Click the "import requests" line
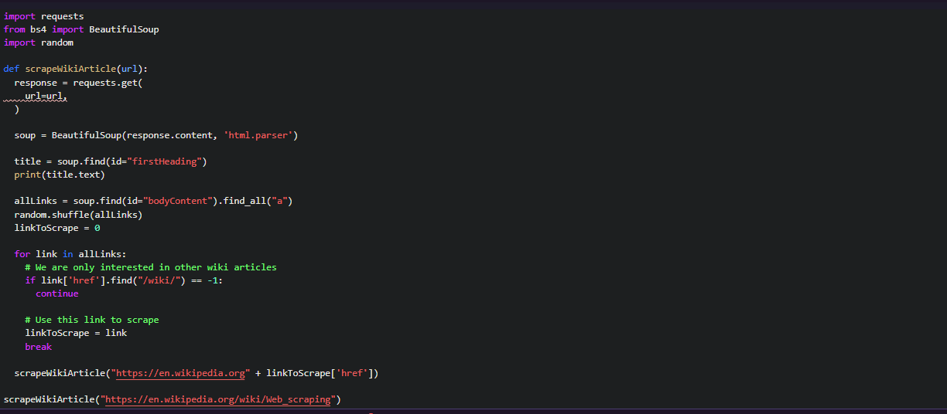 43,16
